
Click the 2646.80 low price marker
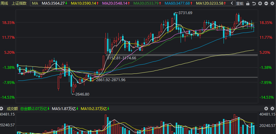81,94
